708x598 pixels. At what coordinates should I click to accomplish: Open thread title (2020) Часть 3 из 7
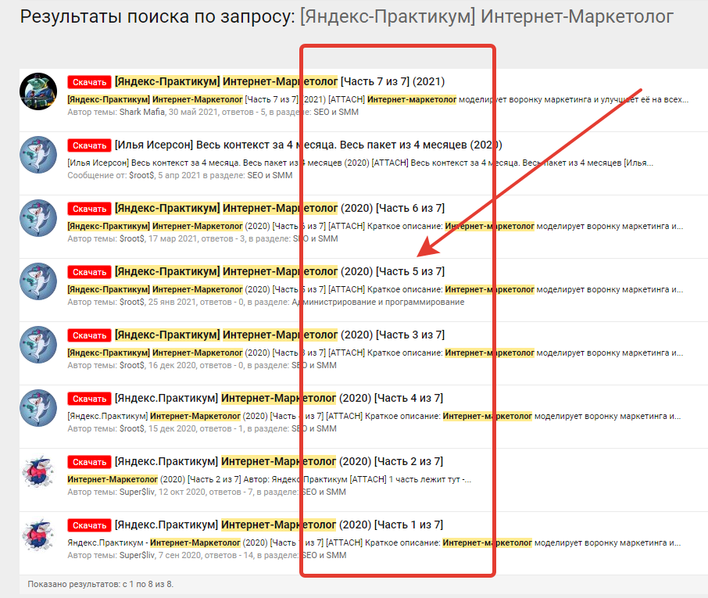click(x=280, y=335)
